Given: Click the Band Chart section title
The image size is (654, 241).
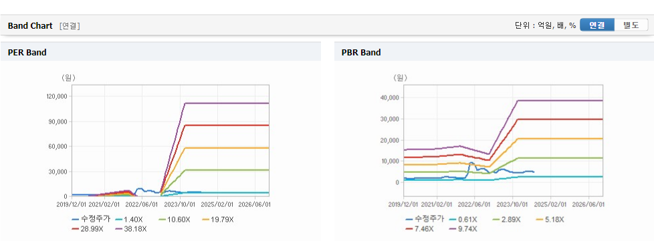Looking at the screenshot, I should 30,26.
